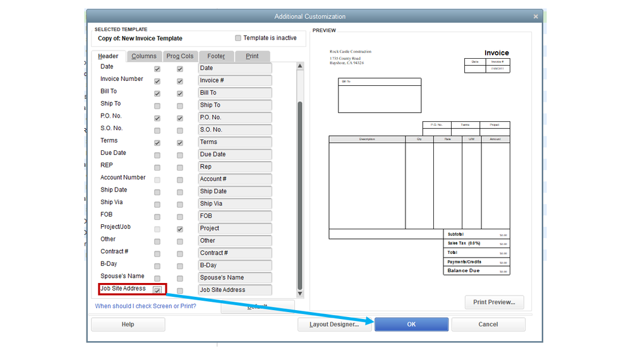Click the Cancel button
Image resolution: width=631 pixels, height=355 pixels.
pos(488,325)
